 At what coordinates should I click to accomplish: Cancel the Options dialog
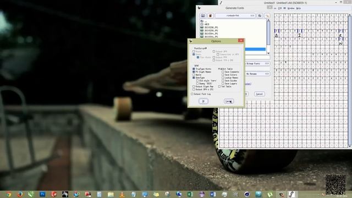pyautogui.click(x=229, y=101)
